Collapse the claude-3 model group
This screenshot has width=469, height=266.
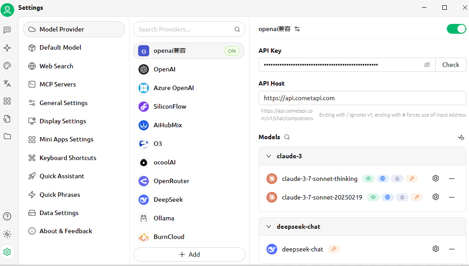tap(268, 156)
